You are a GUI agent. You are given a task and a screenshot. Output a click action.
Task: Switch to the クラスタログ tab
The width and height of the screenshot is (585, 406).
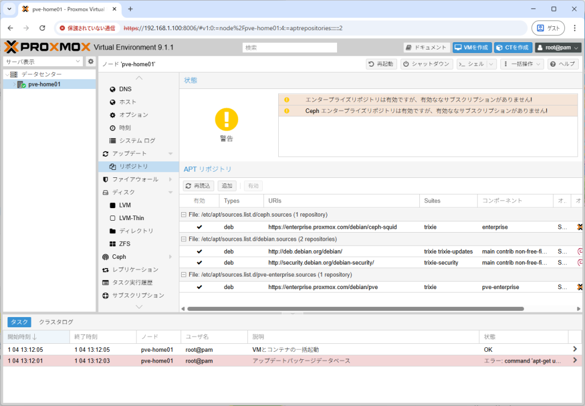pyautogui.click(x=55, y=322)
